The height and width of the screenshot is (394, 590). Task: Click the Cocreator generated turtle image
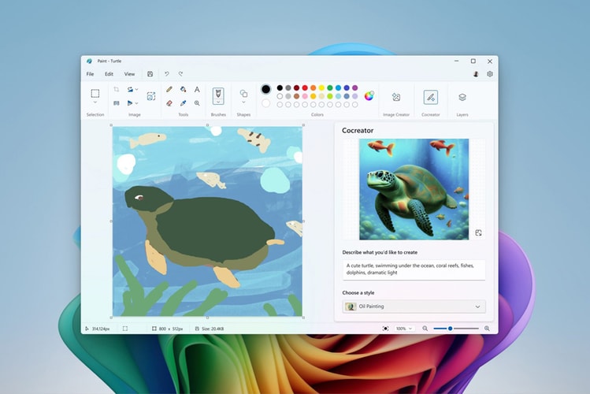pos(414,189)
